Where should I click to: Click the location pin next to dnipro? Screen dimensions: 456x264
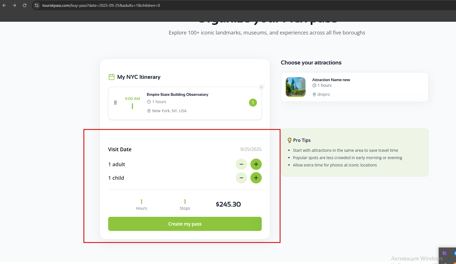[314, 94]
